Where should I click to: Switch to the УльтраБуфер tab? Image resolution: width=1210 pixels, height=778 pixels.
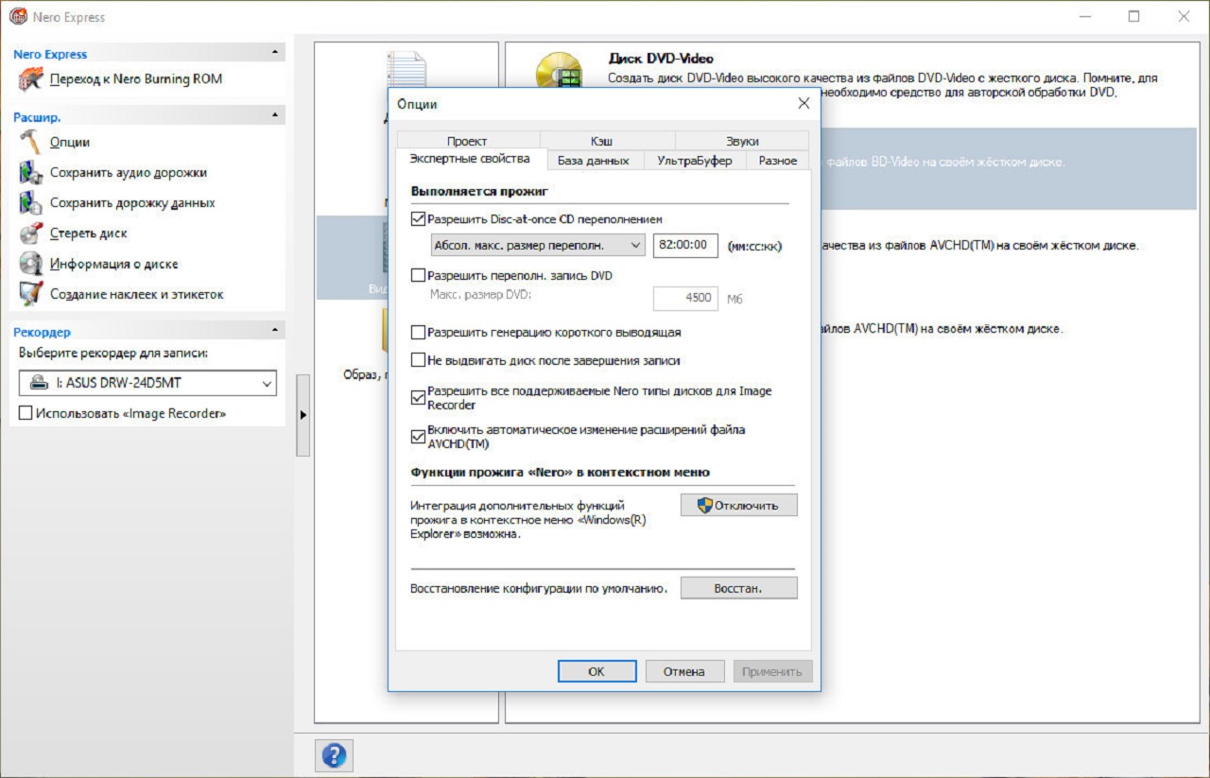point(694,161)
